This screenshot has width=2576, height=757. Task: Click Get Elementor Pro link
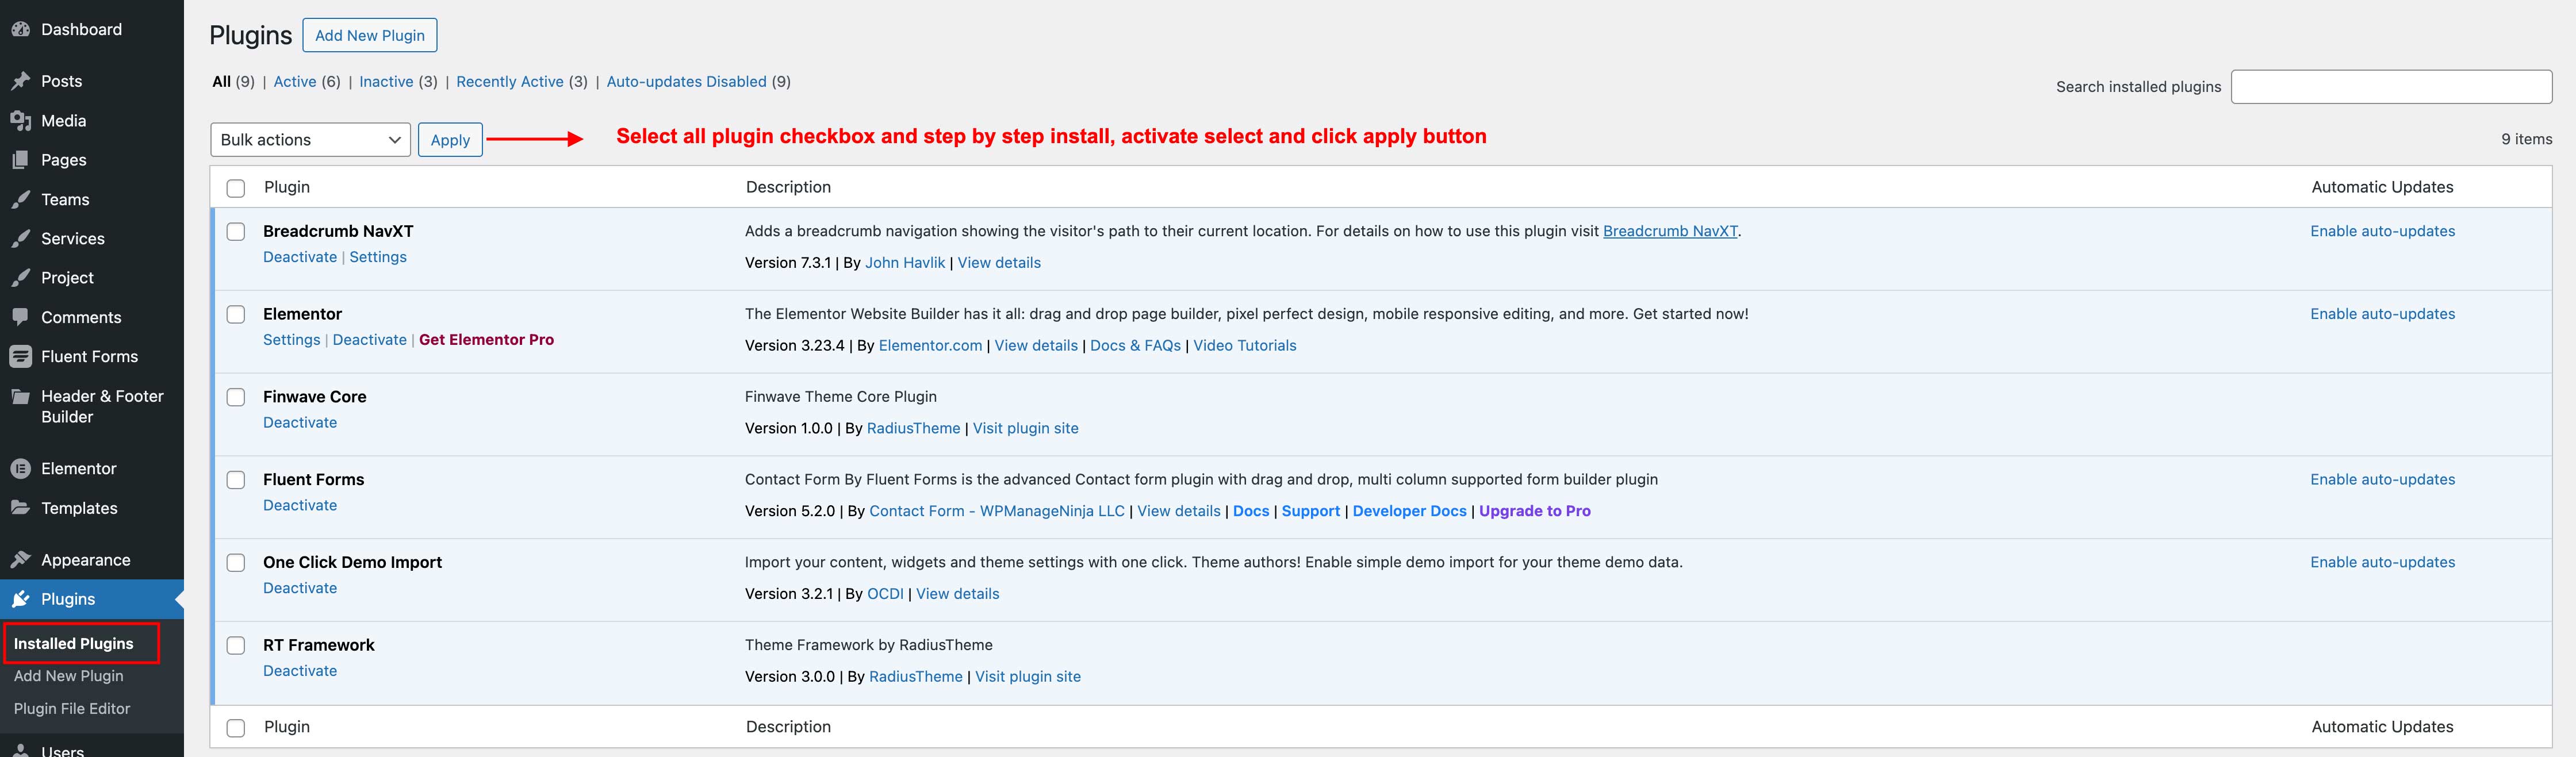(486, 340)
